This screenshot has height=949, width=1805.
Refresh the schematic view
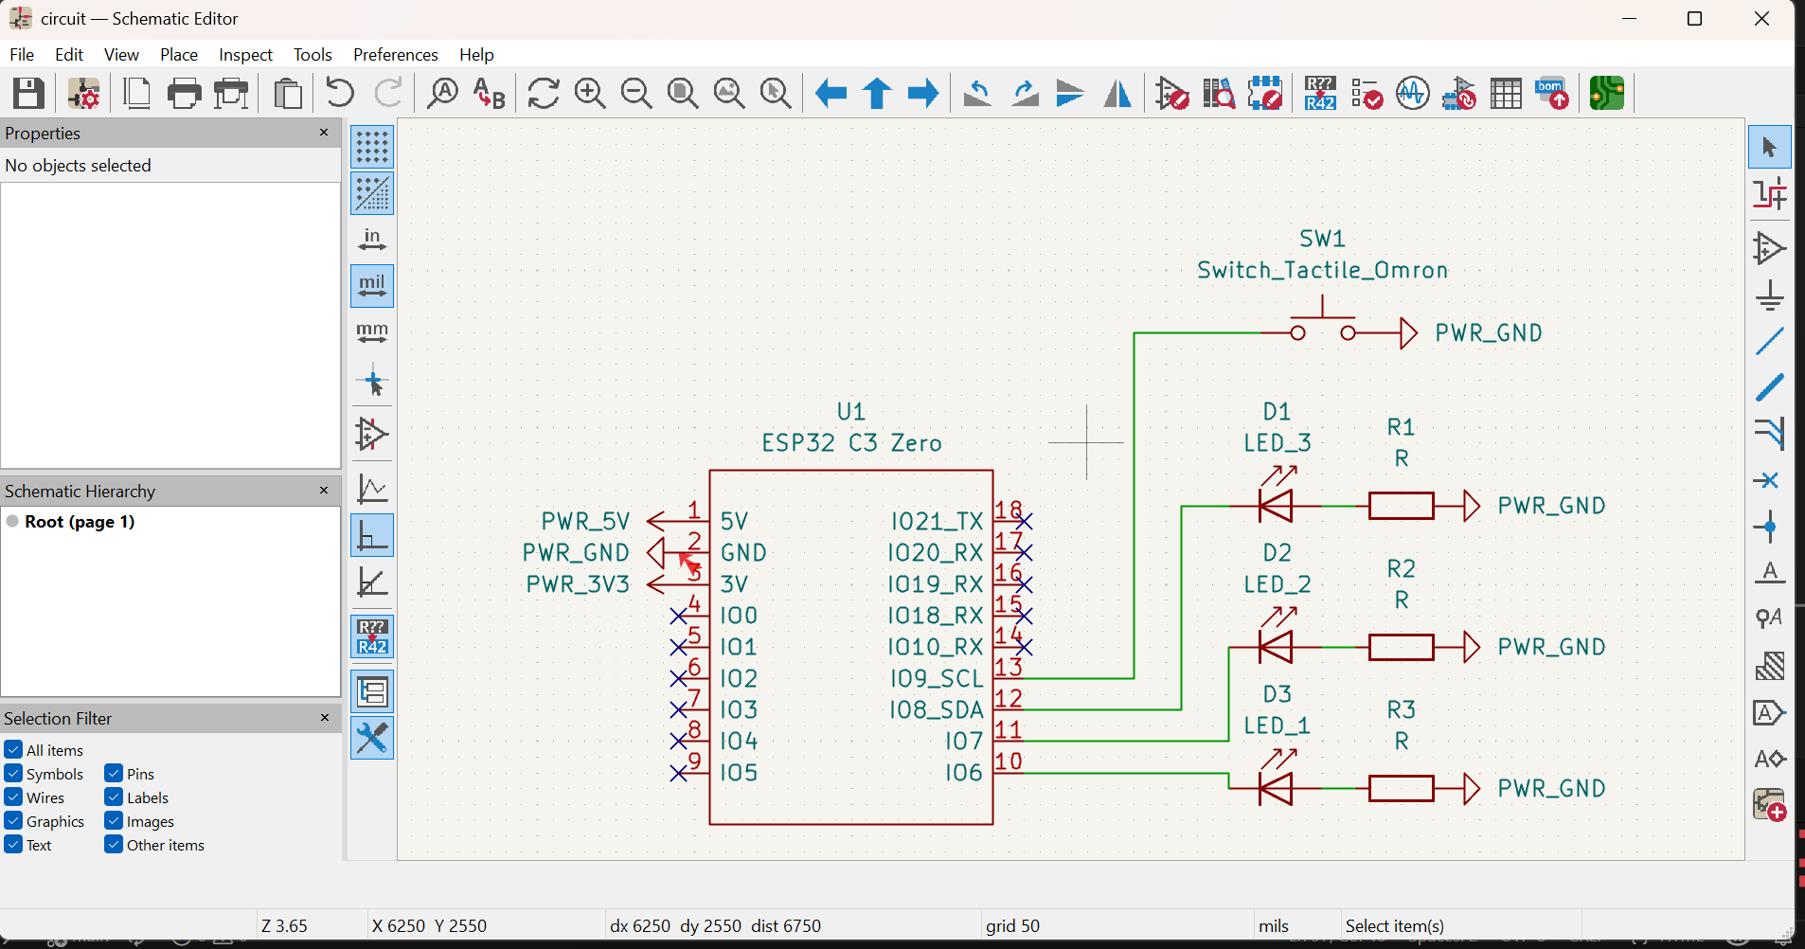click(544, 94)
